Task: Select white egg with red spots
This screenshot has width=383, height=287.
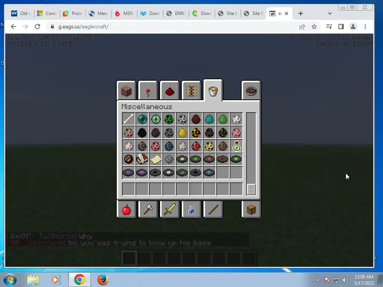Action: point(155,146)
